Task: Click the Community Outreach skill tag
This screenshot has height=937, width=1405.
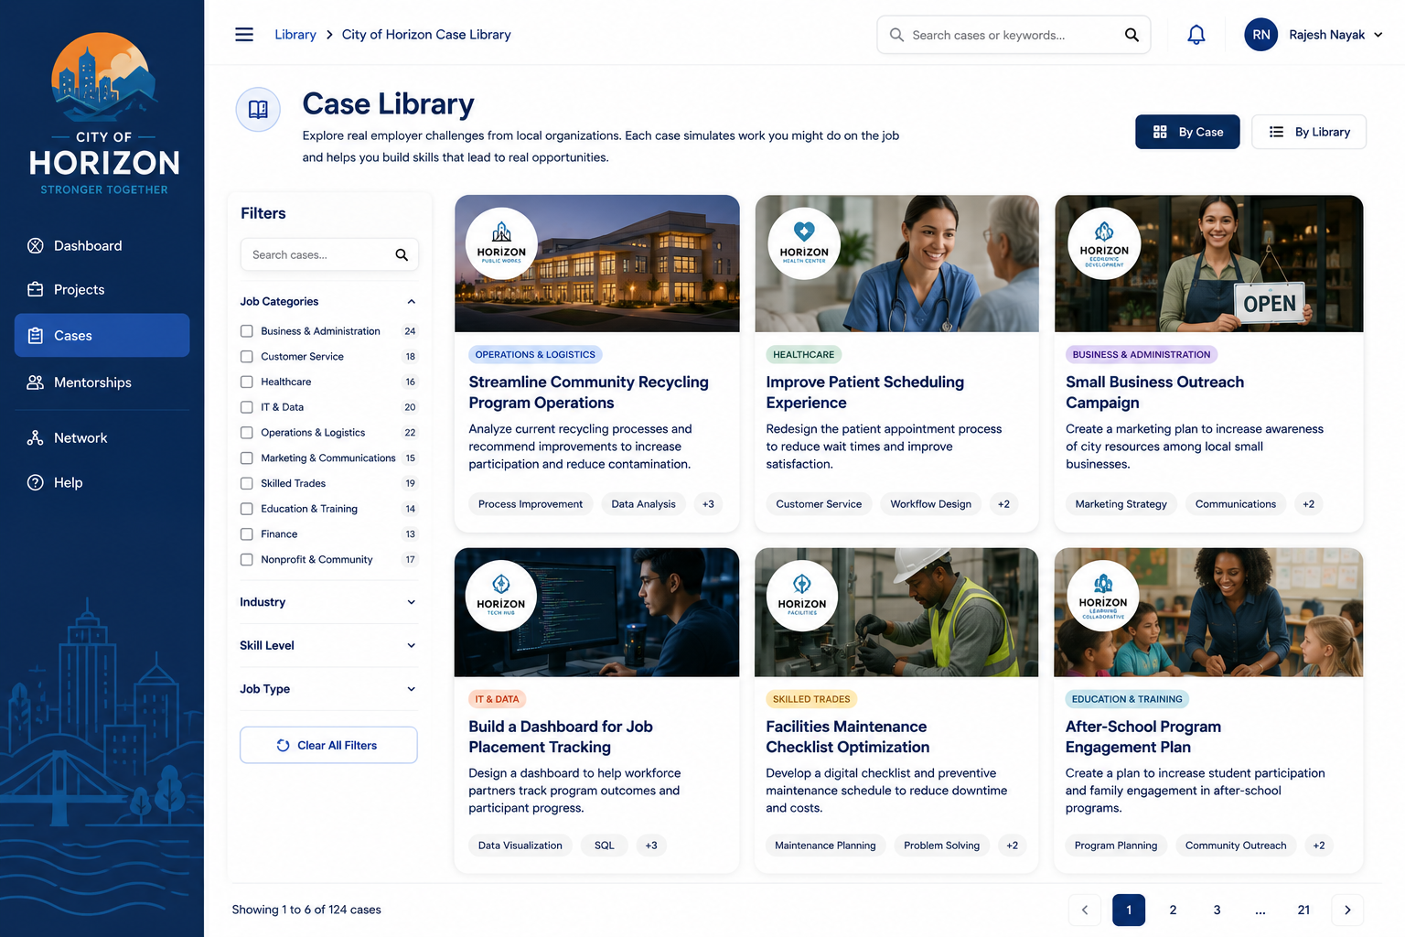Action: point(1236,845)
